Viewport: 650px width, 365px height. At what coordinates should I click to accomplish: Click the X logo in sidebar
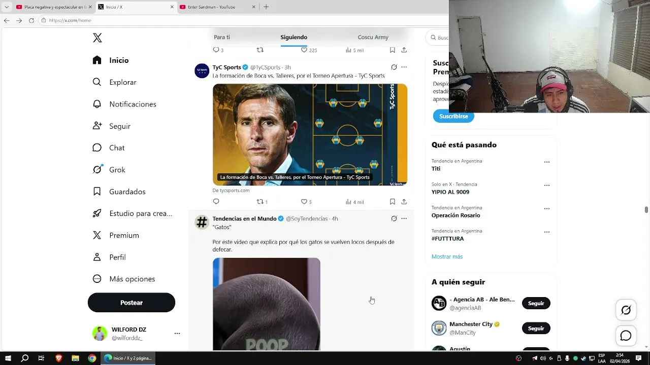[97, 38]
